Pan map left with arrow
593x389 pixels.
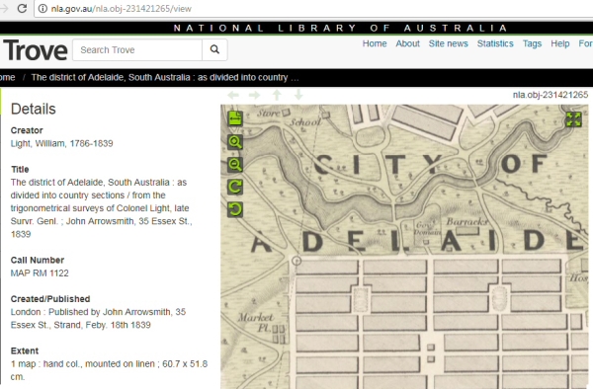233,95
